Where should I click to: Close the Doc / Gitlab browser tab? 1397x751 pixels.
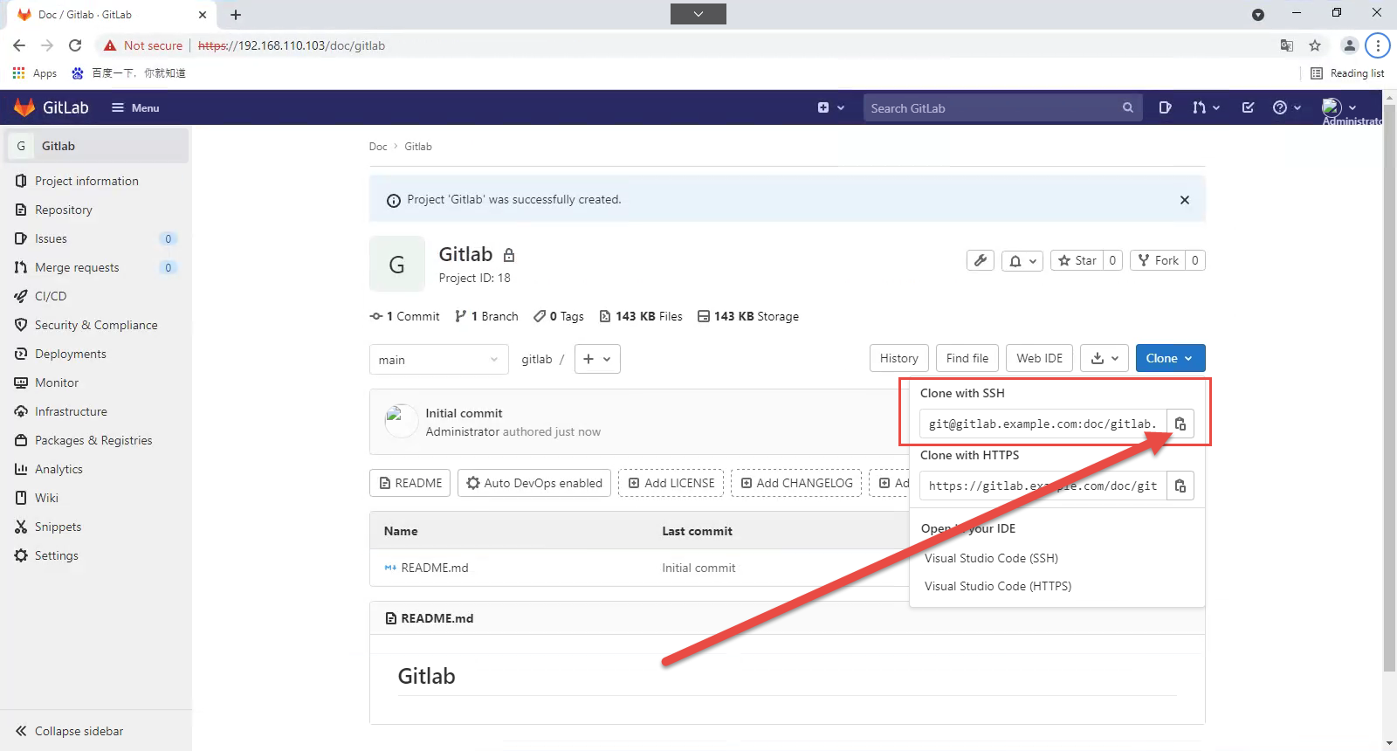[203, 15]
